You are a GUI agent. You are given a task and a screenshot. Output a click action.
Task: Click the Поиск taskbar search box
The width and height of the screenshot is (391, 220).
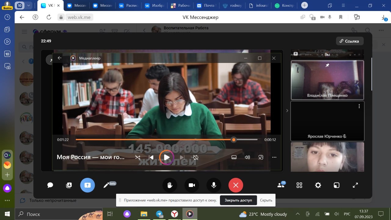[60, 214]
